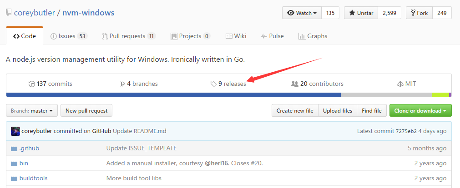Open the buildtools folder
460x188 pixels.
coord(34,178)
